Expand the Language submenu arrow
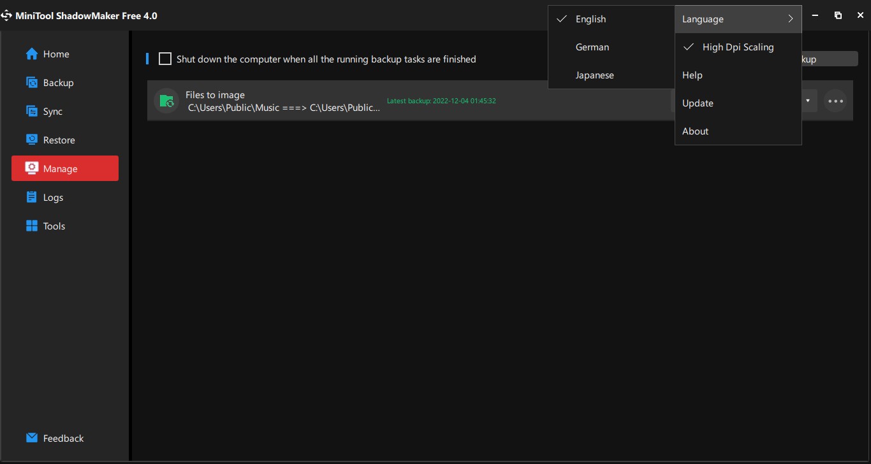 pos(791,19)
